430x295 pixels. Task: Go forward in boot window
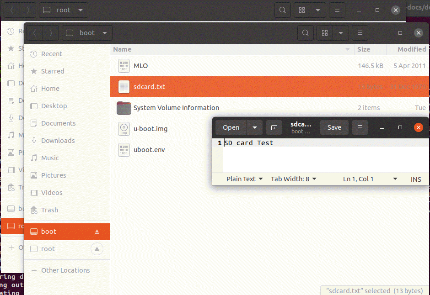51,33
